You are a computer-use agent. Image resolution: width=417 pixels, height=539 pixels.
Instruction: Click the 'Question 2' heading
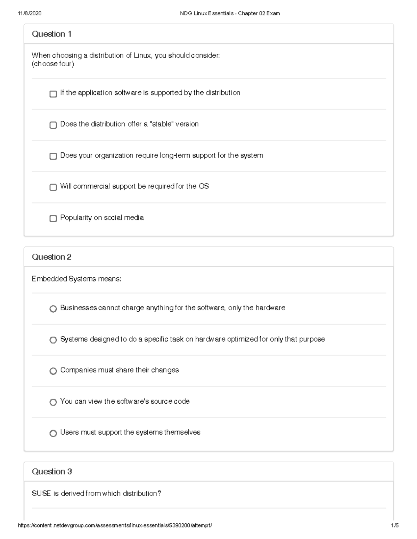point(52,257)
